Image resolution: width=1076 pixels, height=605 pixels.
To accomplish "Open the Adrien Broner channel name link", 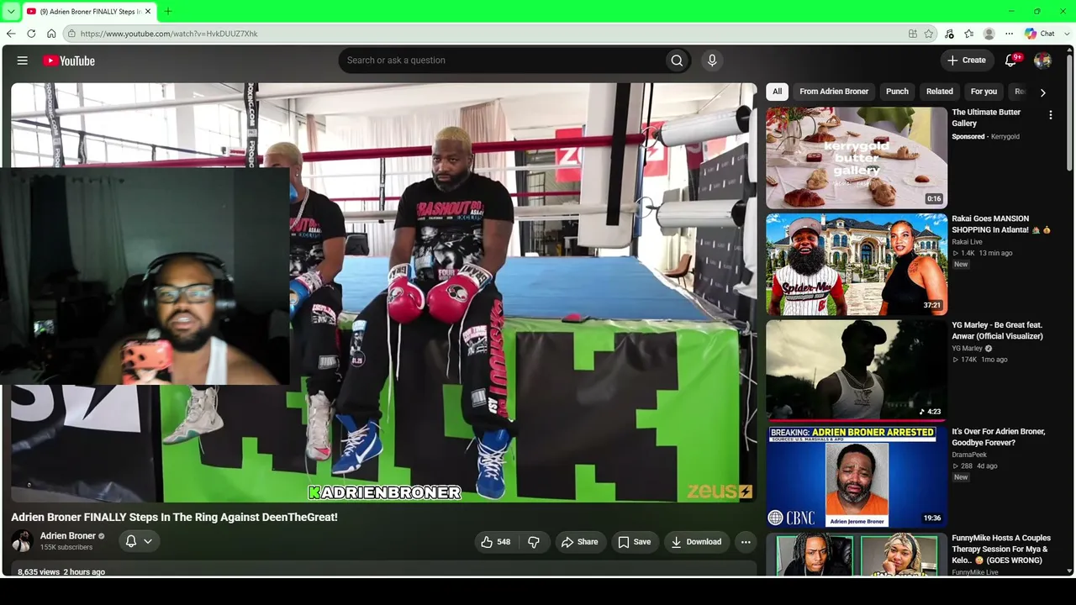I will [x=68, y=536].
